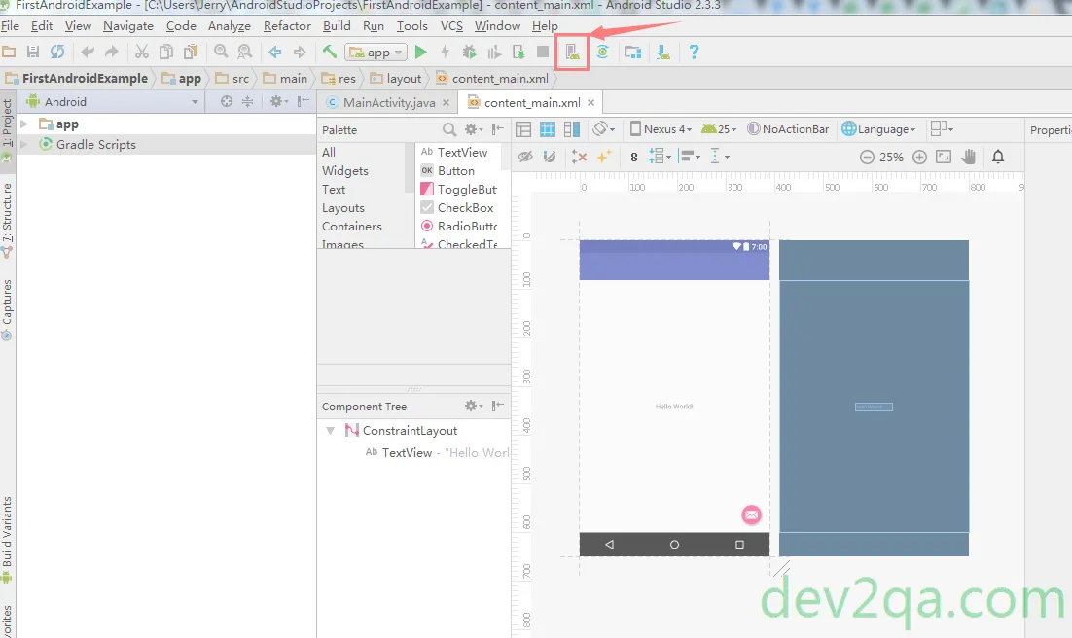Click Sync Project with Gradle Files icon
The width and height of the screenshot is (1072, 638).
pyautogui.click(x=602, y=52)
